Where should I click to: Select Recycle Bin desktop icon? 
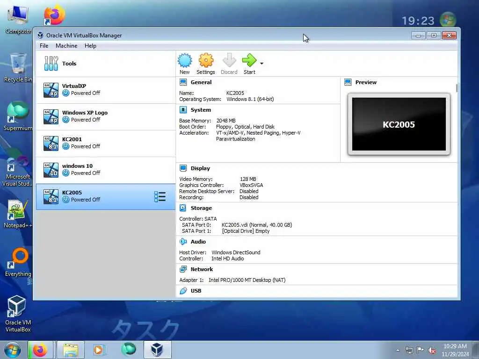(18, 68)
